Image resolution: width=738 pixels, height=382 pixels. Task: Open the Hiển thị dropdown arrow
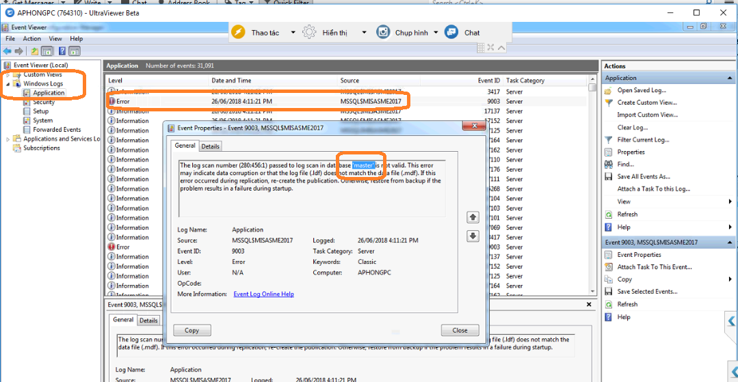click(364, 33)
